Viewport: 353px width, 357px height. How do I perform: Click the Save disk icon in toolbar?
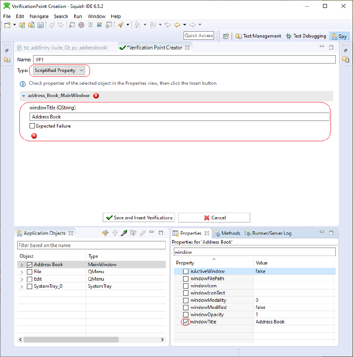point(41,25)
